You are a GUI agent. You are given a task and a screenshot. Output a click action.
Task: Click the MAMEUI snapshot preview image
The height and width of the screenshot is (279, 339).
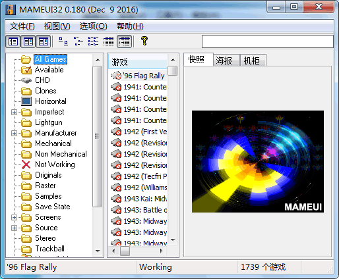pos(258,161)
